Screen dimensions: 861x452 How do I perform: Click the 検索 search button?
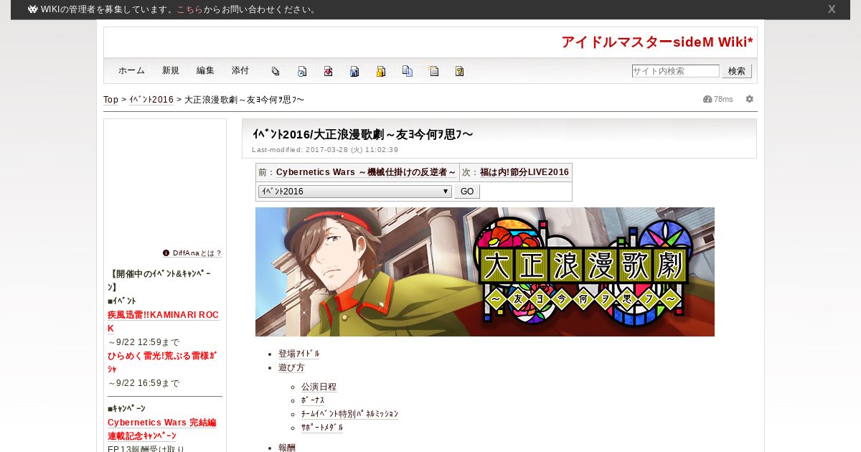click(737, 71)
